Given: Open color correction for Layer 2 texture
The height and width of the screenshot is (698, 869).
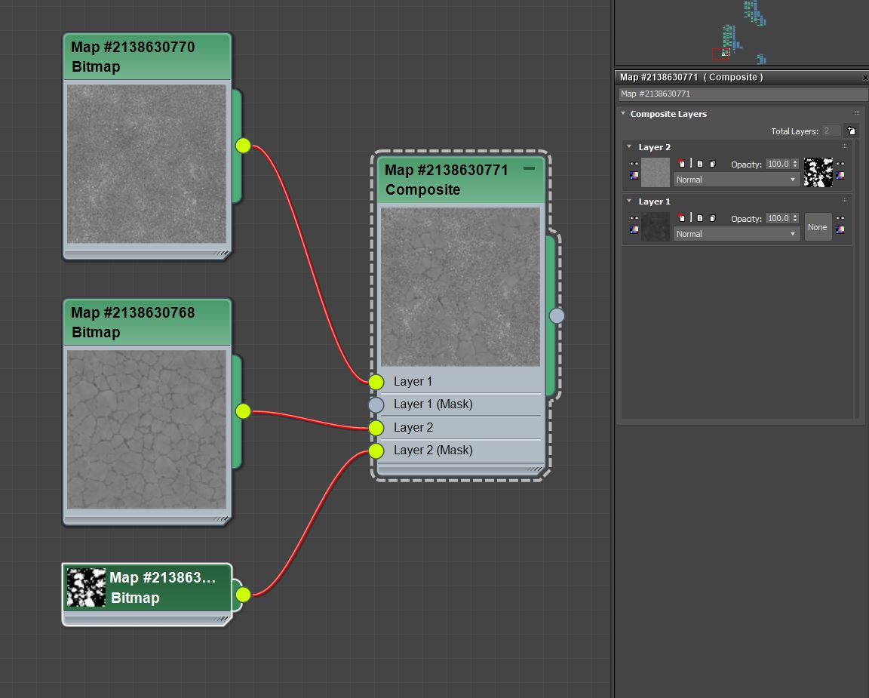Looking at the screenshot, I should pos(634,176).
